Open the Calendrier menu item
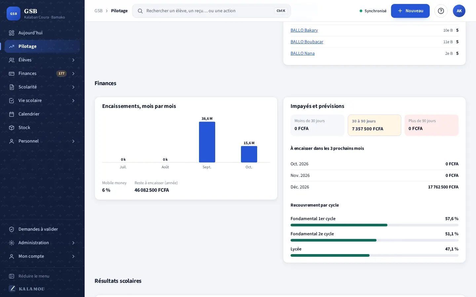 pos(42,114)
